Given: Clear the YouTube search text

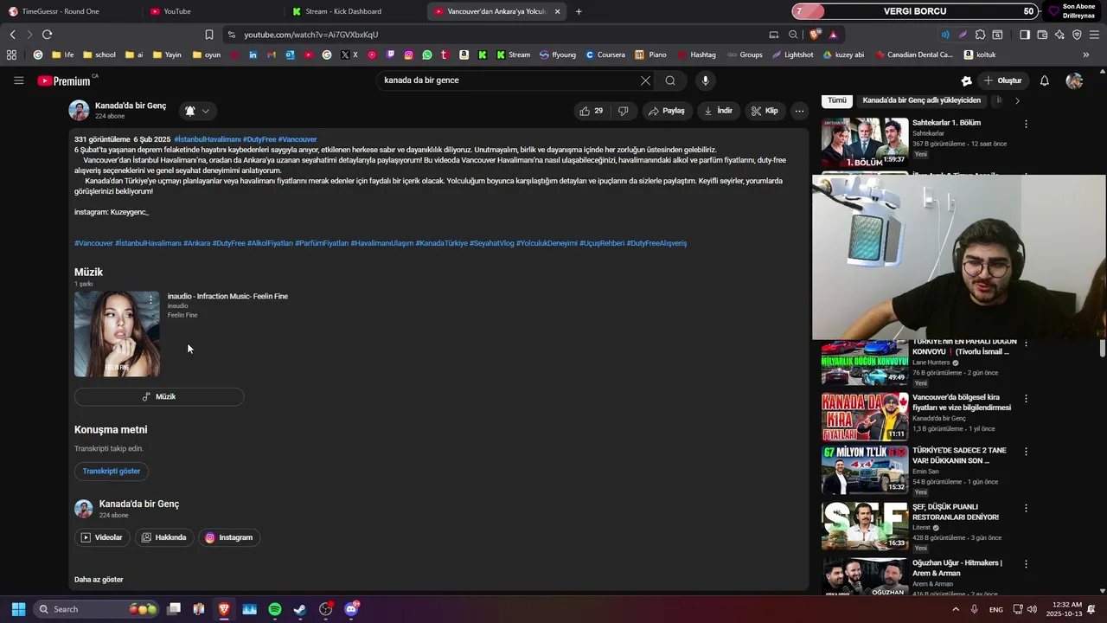Looking at the screenshot, I should [645, 80].
